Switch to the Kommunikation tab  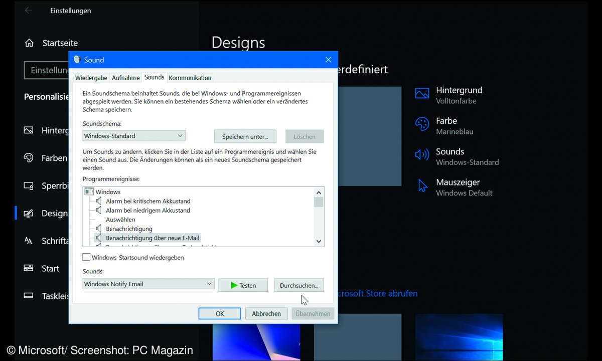(x=190, y=78)
